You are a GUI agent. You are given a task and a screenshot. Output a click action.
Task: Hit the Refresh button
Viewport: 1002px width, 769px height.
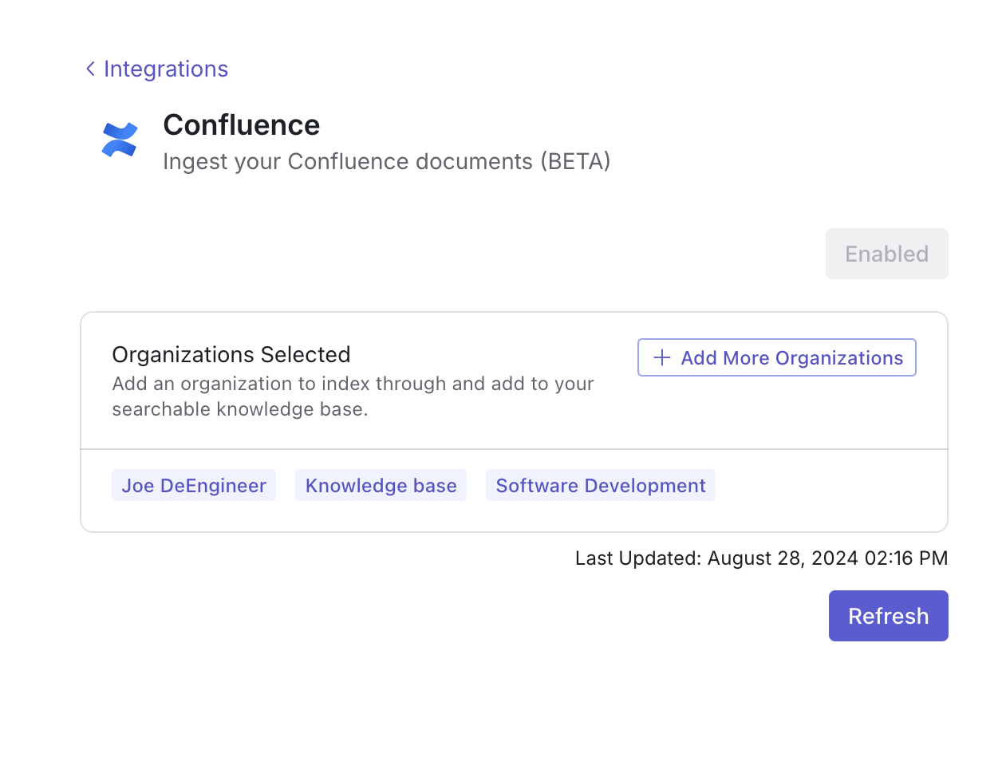pyautogui.click(x=888, y=616)
